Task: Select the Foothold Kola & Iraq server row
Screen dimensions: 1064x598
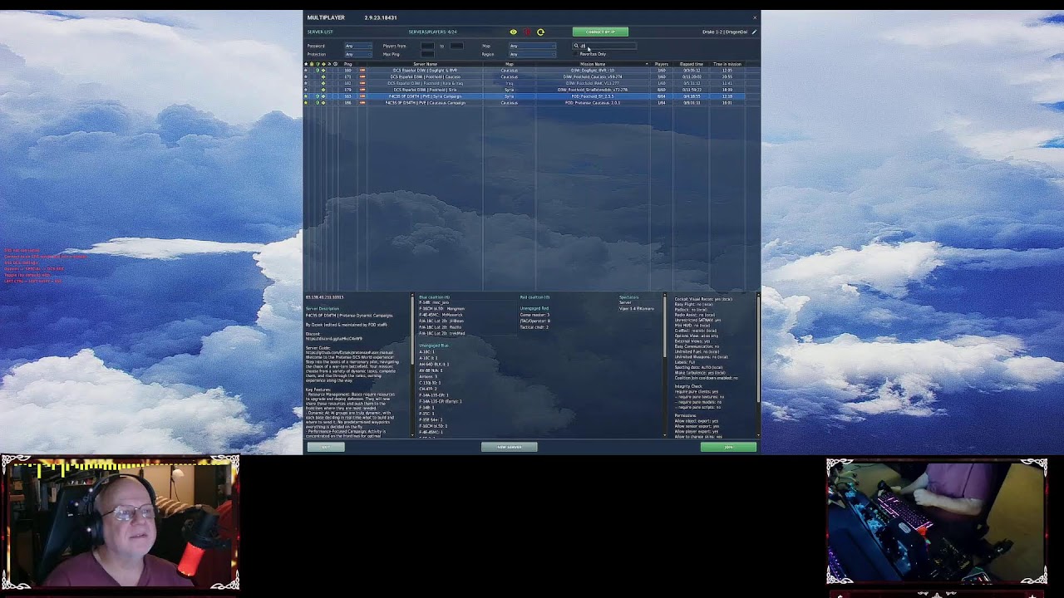Action: (x=531, y=83)
